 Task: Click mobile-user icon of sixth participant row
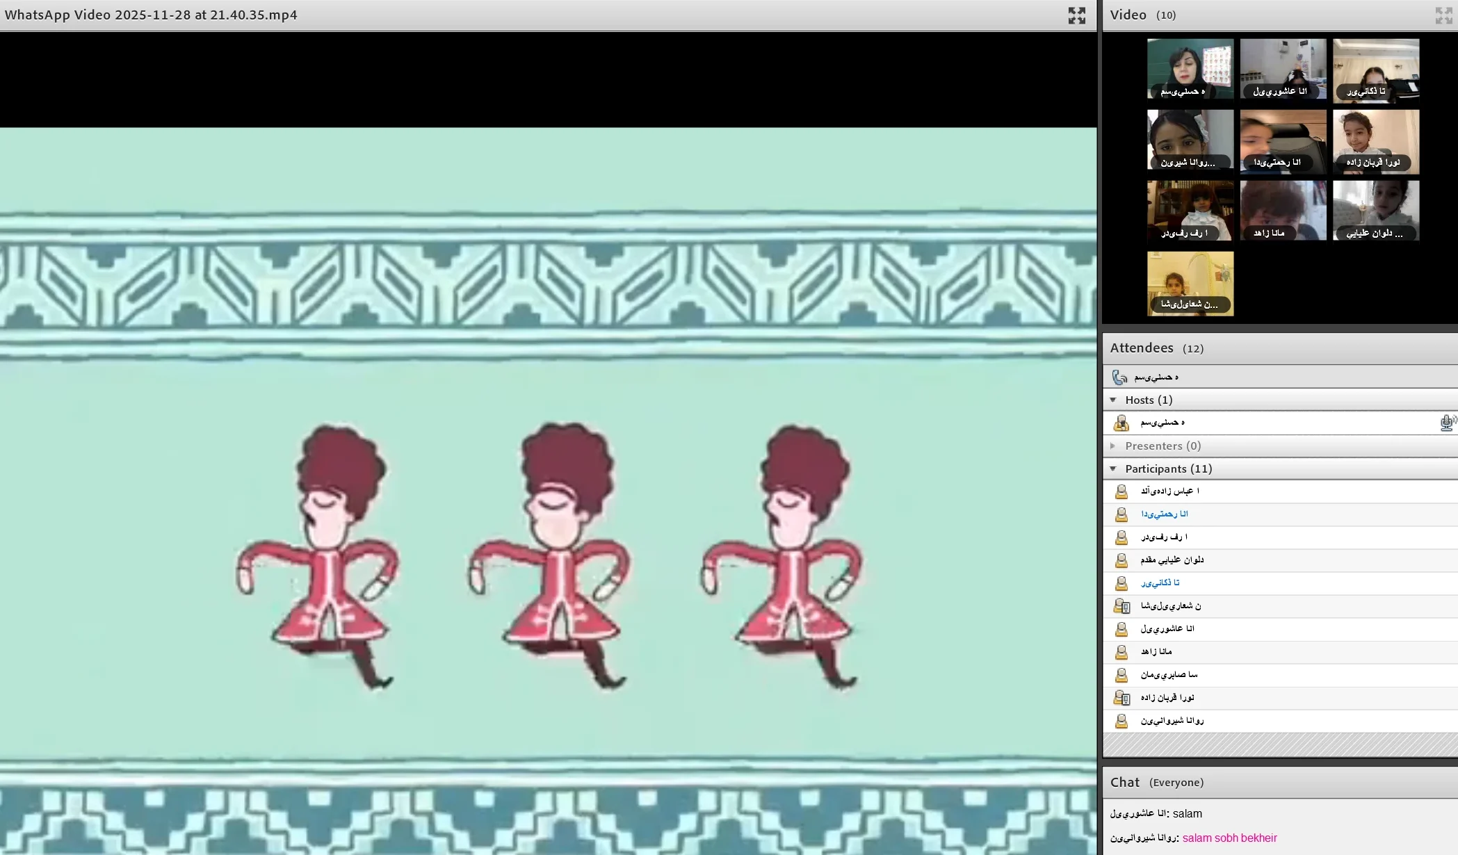click(x=1121, y=606)
